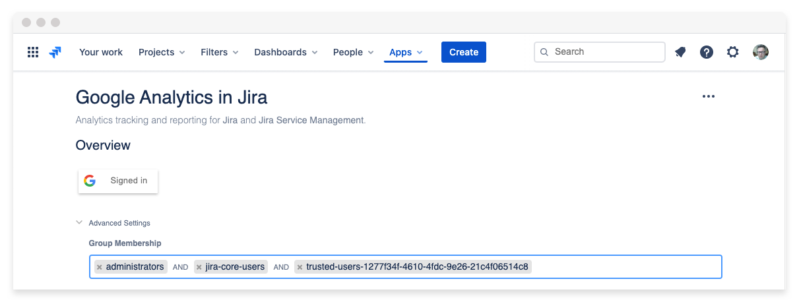This screenshot has width=799, height=306.
Task: Click the Jira logo icon
Action: click(55, 52)
